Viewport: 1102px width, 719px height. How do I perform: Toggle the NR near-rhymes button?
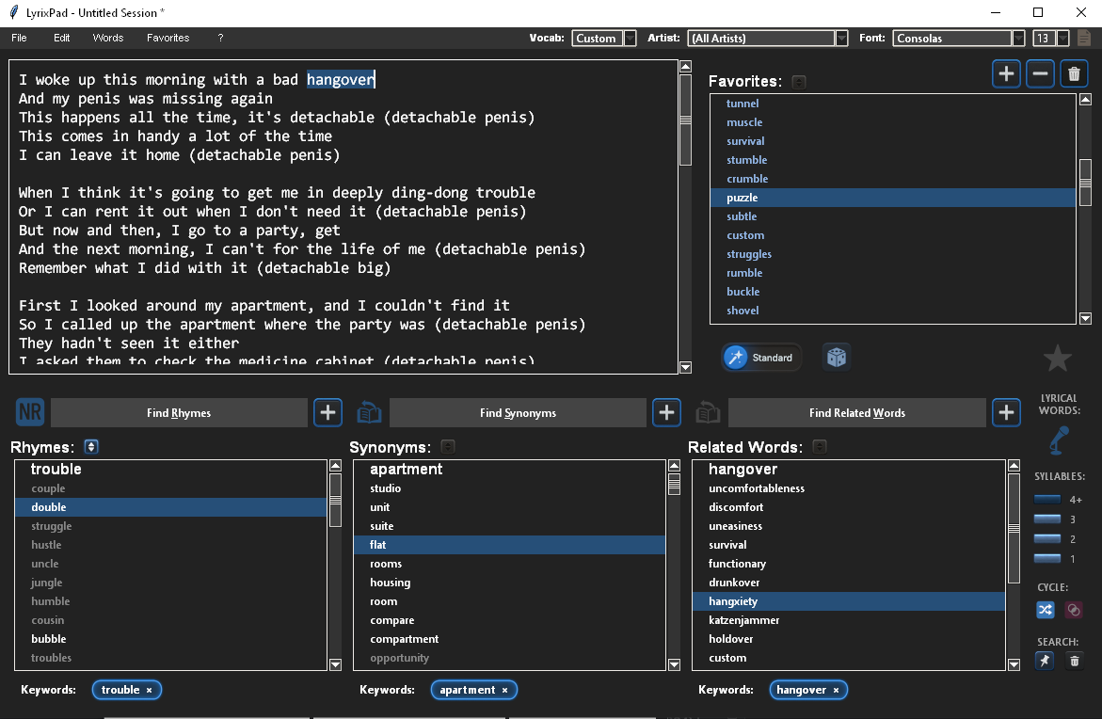(x=30, y=412)
